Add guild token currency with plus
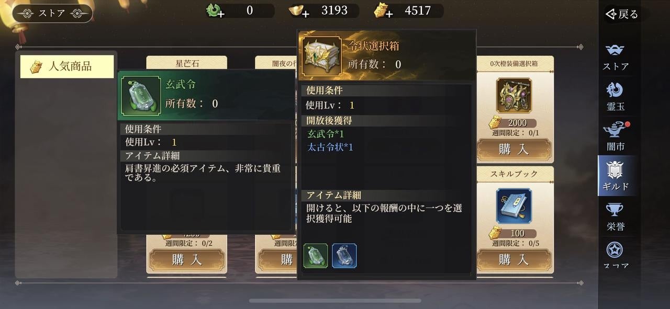Image resolution: width=670 pixels, height=309 pixels. [x=385, y=10]
